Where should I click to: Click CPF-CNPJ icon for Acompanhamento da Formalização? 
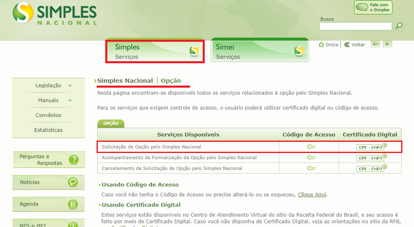pyautogui.click(x=371, y=158)
